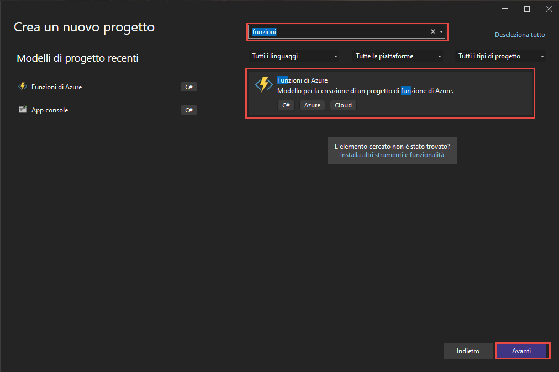Click the Azure tag on the result
Viewport: 559px width, 372px height.
pyautogui.click(x=312, y=105)
